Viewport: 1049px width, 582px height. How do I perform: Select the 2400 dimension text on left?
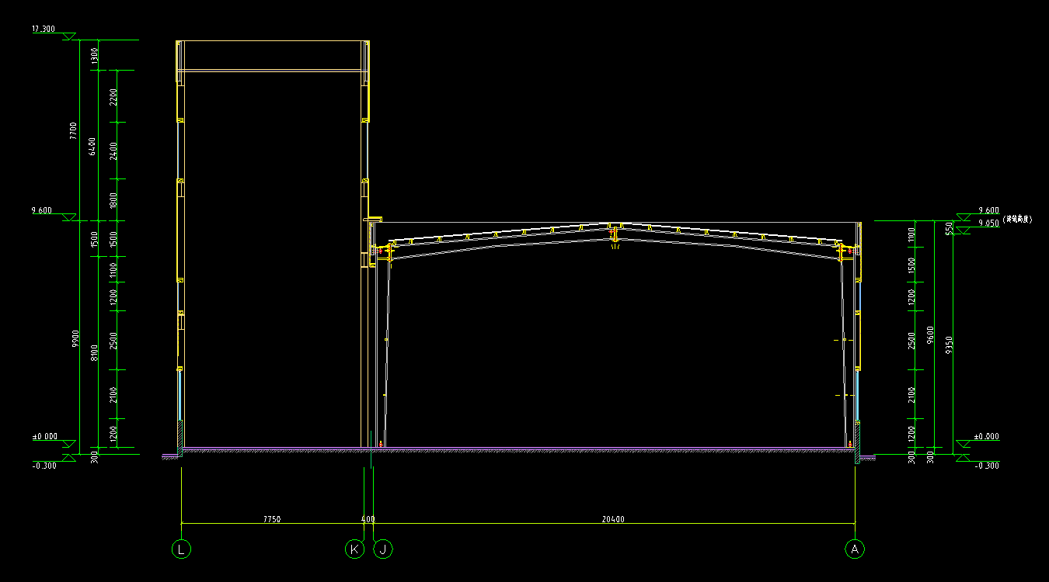click(113, 151)
